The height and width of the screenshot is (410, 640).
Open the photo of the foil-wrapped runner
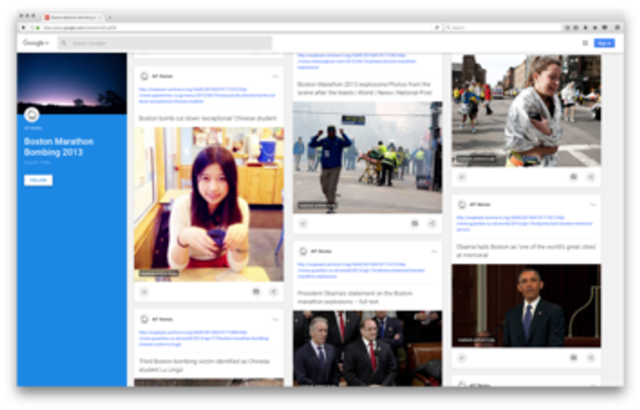(x=526, y=110)
